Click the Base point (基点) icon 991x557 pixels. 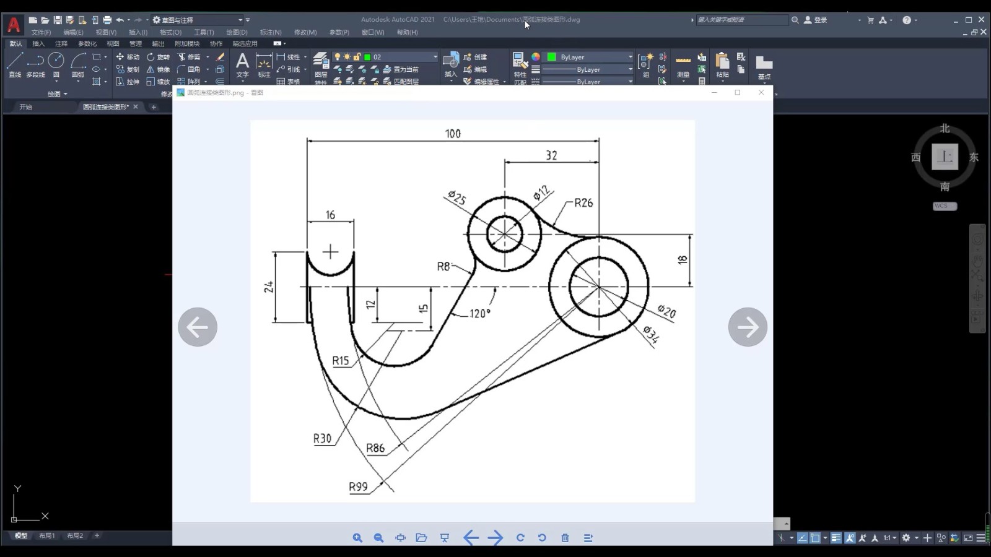click(764, 67)
